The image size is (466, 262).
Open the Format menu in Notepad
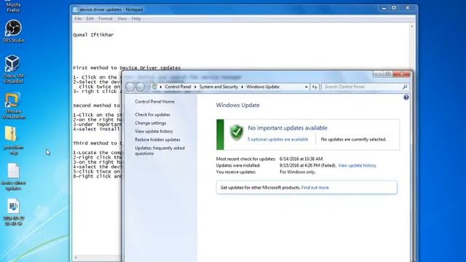click(106, 19)
